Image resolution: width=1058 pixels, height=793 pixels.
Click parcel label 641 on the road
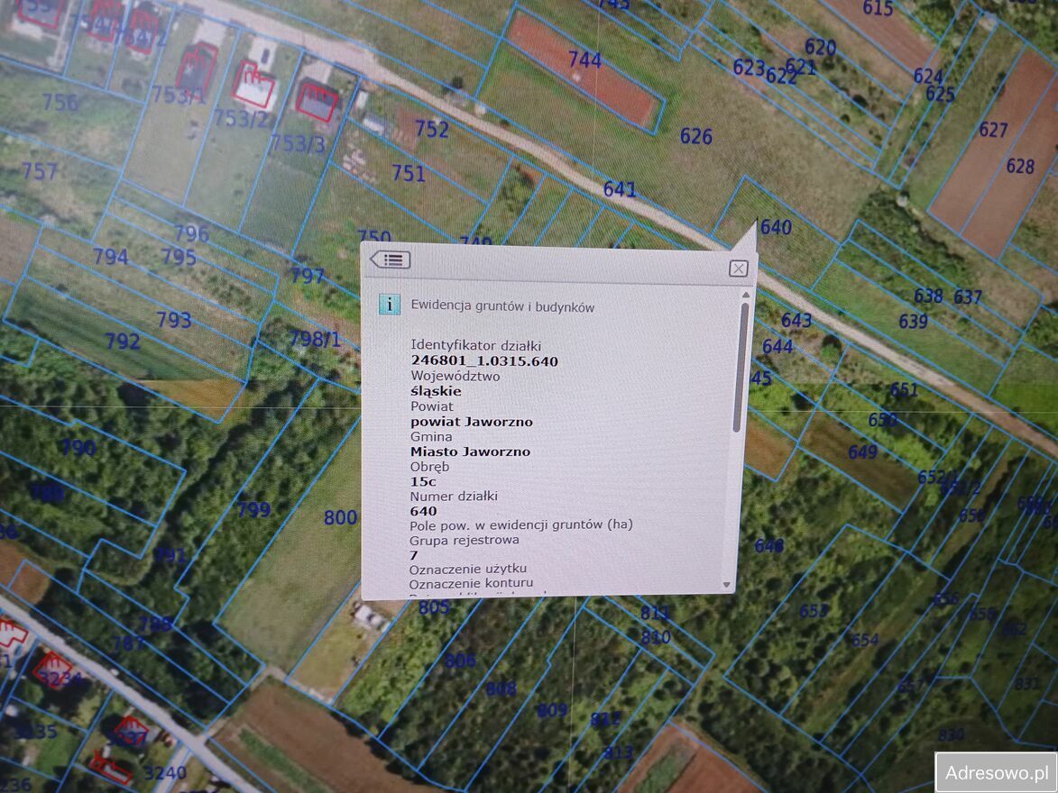[x=620, y=189]
